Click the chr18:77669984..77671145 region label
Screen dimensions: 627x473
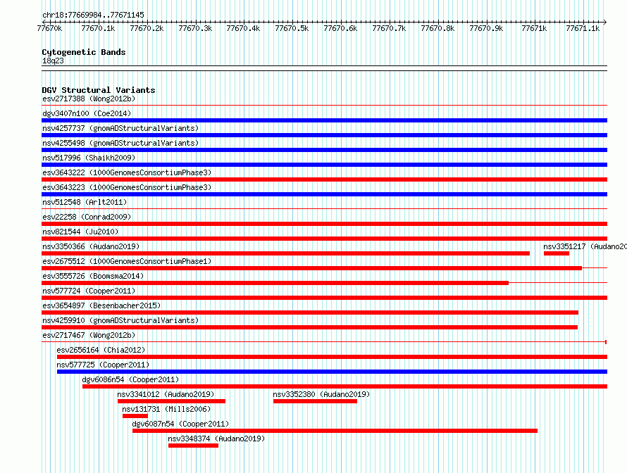pos(93,15)
